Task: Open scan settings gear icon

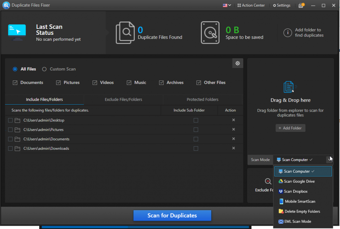Action: tap(238, 63)
